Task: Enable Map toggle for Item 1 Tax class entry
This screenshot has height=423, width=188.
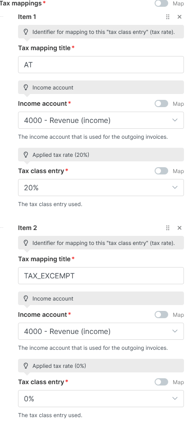Action: coord(161,171)
